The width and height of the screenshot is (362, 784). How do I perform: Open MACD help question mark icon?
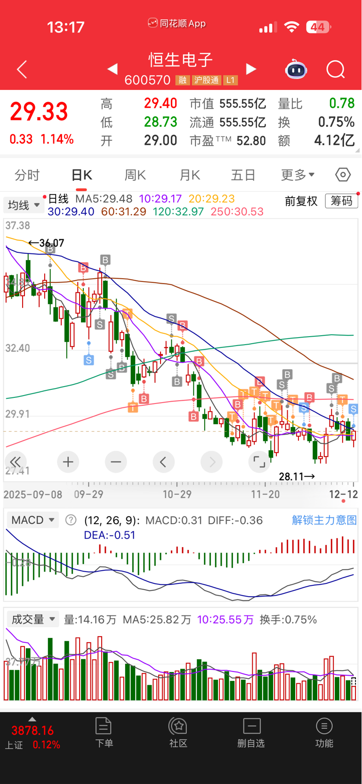click(71, 520)
